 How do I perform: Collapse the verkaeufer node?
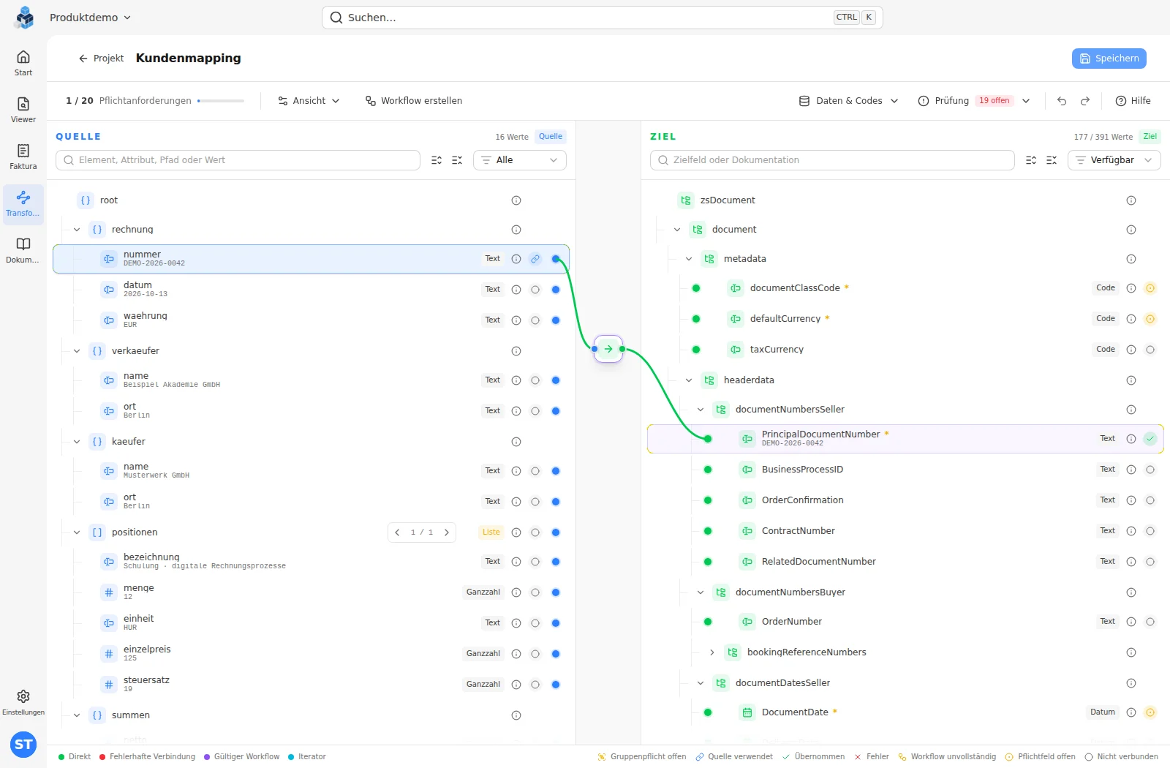point(77,351)
